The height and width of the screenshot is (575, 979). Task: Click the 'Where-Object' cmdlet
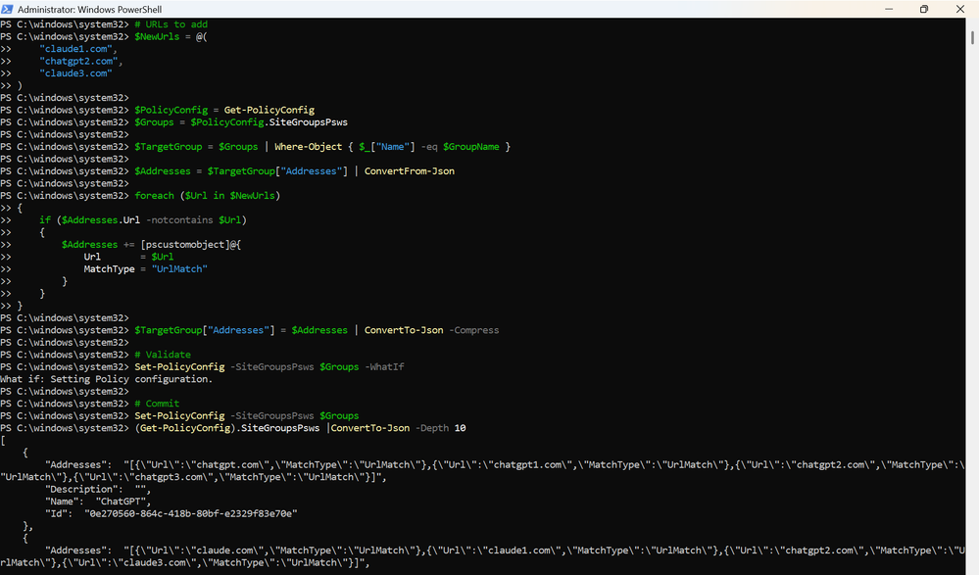click(x=309, y=147)
